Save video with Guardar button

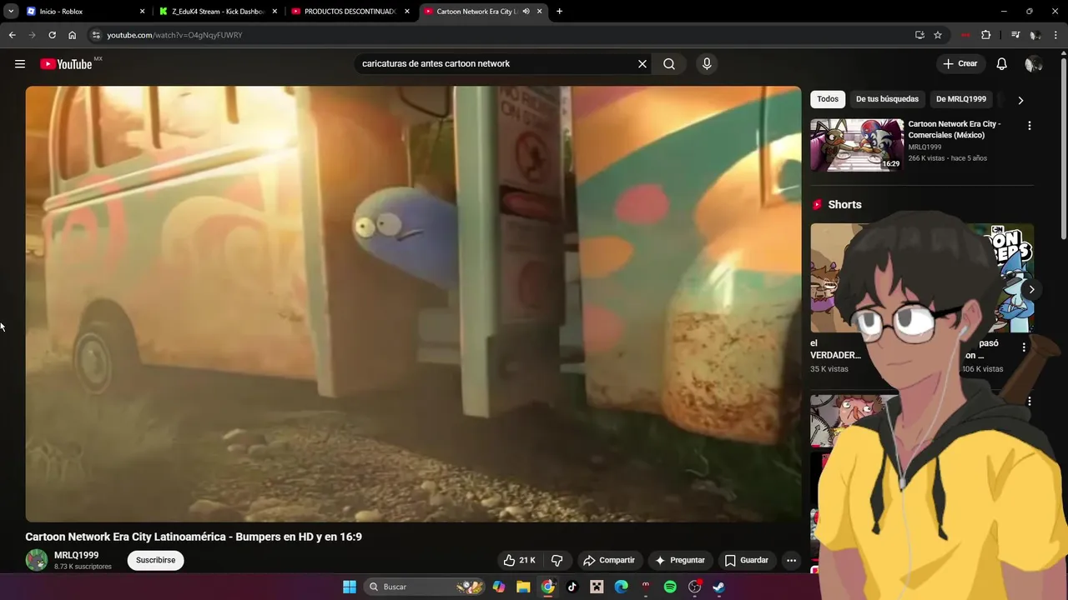coord(747,560)
